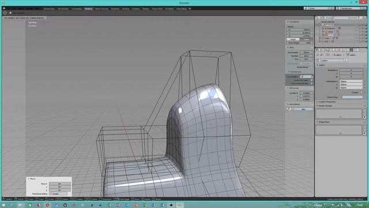
Task: Select Camera in the outliner
Action: click(332, 28)
